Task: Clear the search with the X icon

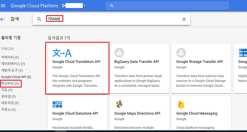Action: pos(184,20)
